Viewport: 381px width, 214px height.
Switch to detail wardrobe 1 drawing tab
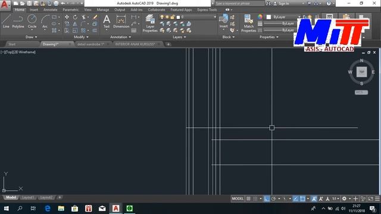click(x=90, y=44)
